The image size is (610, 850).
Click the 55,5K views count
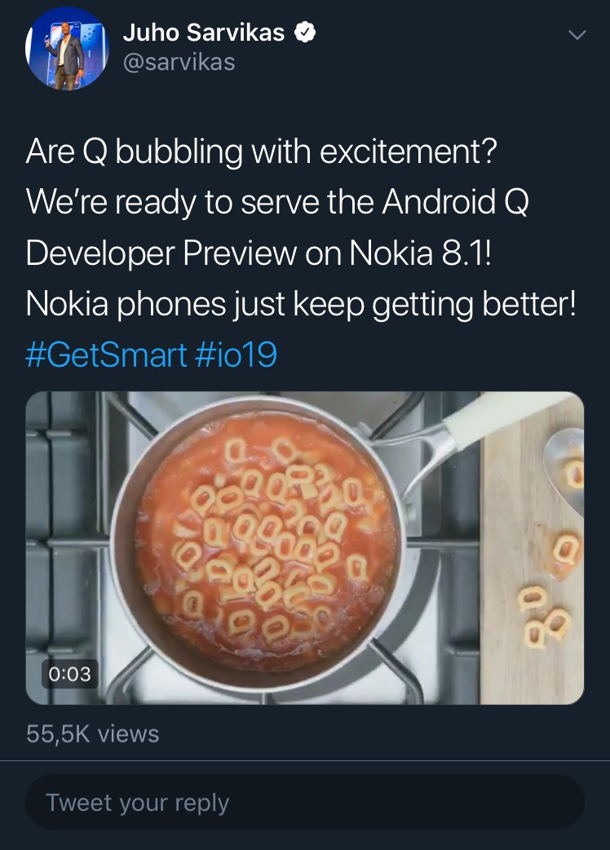tap(93, 734)
